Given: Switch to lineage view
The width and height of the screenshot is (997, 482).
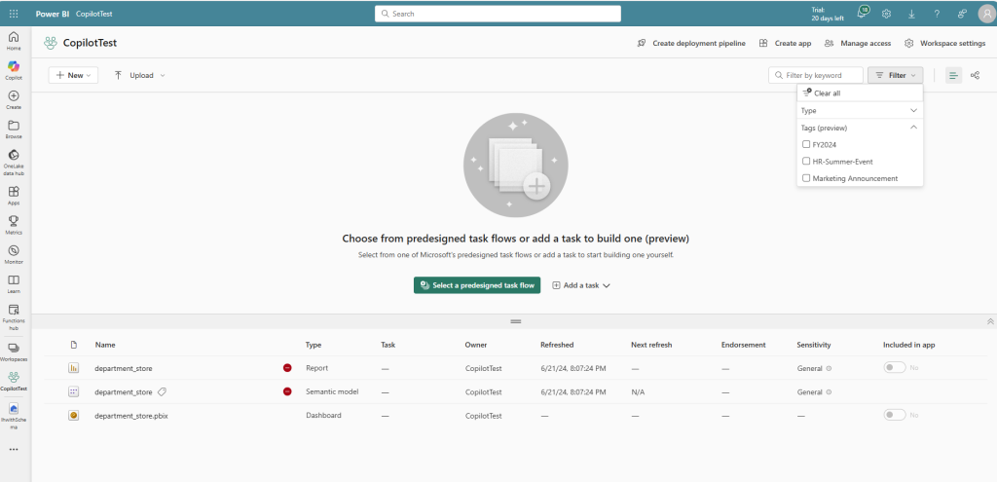Looking at the screenshot, I should click(975, 75).
